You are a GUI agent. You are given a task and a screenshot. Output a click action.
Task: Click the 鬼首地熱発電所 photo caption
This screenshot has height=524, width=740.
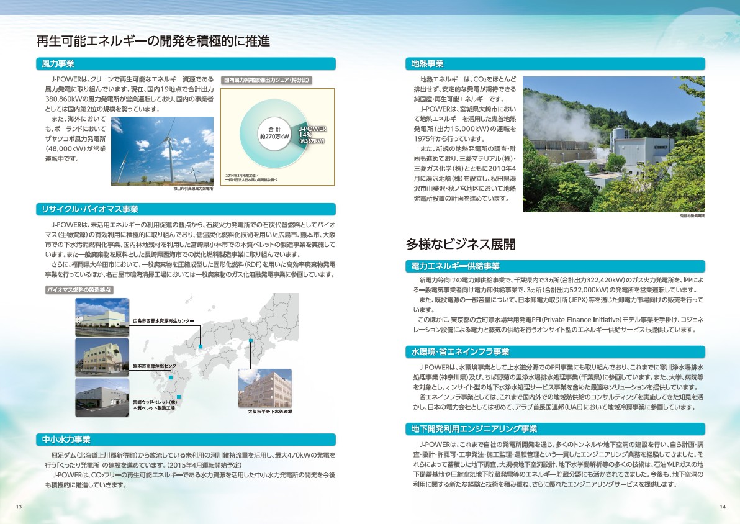pos(692,215)
